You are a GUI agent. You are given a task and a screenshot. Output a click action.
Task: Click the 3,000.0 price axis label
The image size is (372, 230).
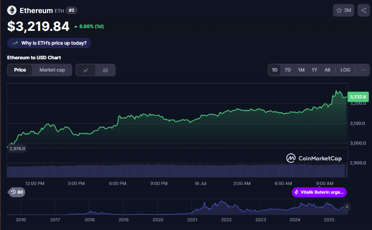(358, 143)
